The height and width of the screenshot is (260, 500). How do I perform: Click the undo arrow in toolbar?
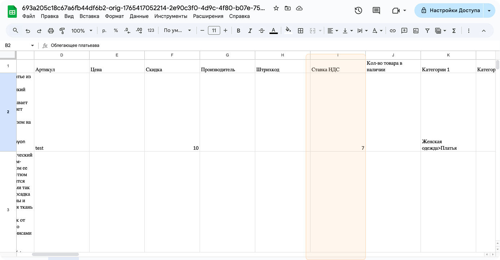[28, 31]
